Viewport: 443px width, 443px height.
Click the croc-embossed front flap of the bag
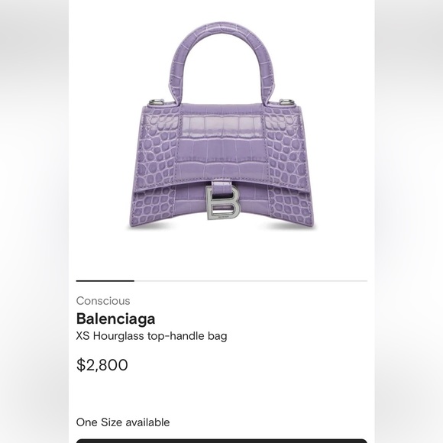(222, 144)
